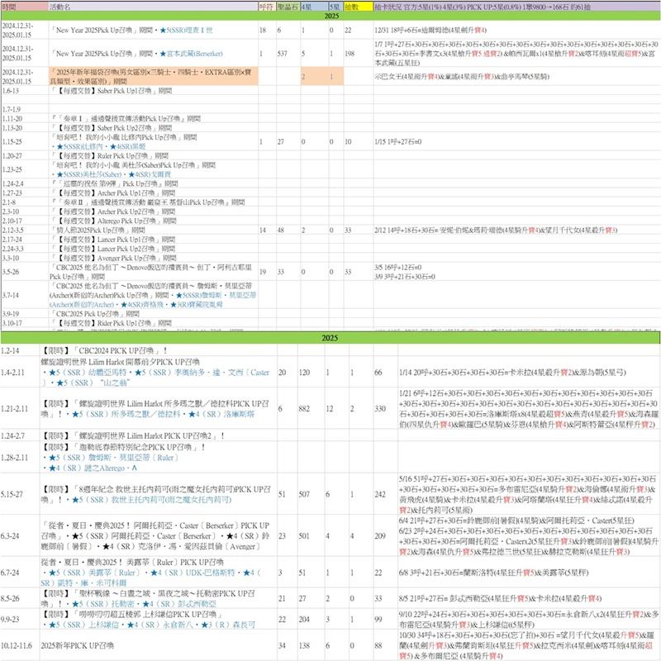Select the date cell 5.15-27
The height and width of the screenshot is (661, 661).
point(20,494)
